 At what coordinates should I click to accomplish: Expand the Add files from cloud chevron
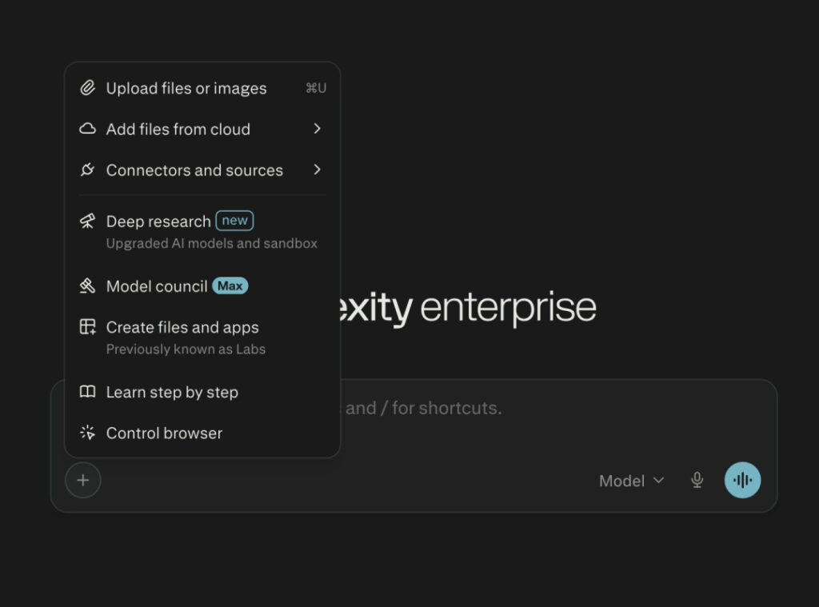317,129
